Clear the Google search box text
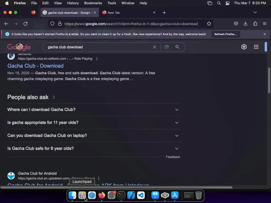271x203 pixels. [154, 47]
